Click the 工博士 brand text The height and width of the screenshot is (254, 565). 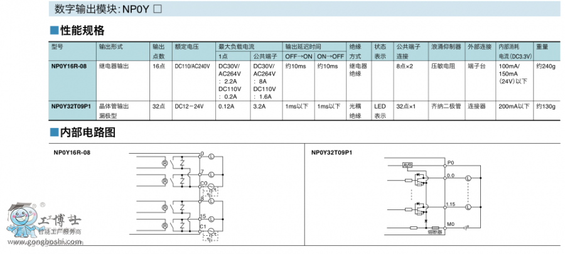click(x=58, y=221)
